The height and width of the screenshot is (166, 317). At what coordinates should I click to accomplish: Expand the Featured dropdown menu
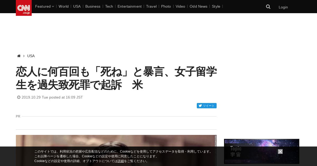(x=44, y=6)
